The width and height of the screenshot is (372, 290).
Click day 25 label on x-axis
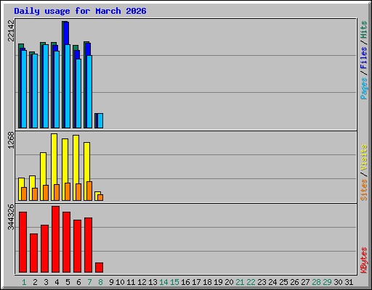[x=283, y=282]
